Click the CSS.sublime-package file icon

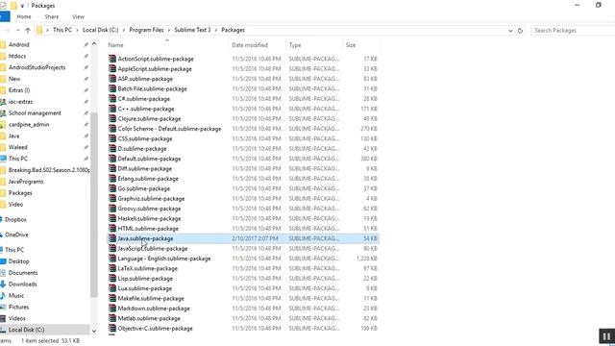tap(112, 138)
